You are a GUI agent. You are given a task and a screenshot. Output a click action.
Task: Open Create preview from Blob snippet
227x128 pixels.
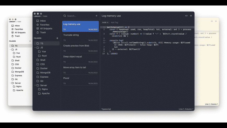pos(80,48)
